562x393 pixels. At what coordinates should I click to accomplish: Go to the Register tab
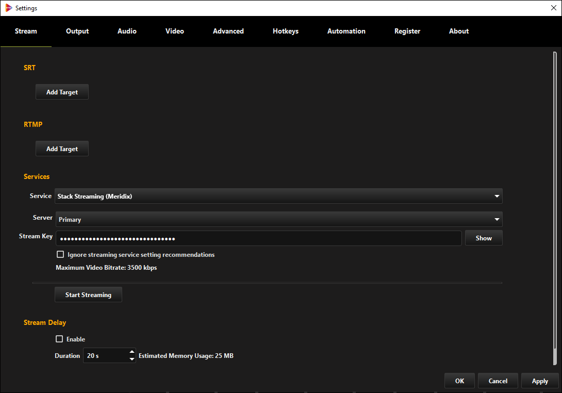point(407,31)
